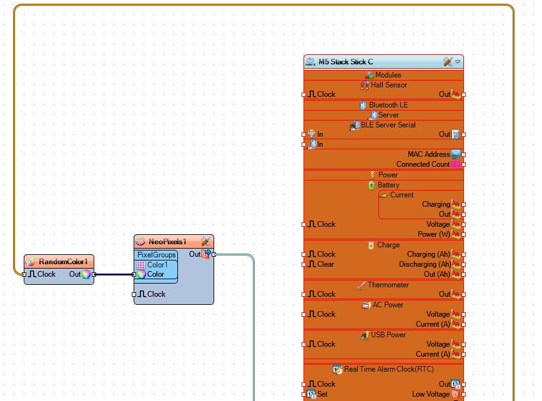
Task: Click the Battery icon in Power section
Action: coord(372,185)
